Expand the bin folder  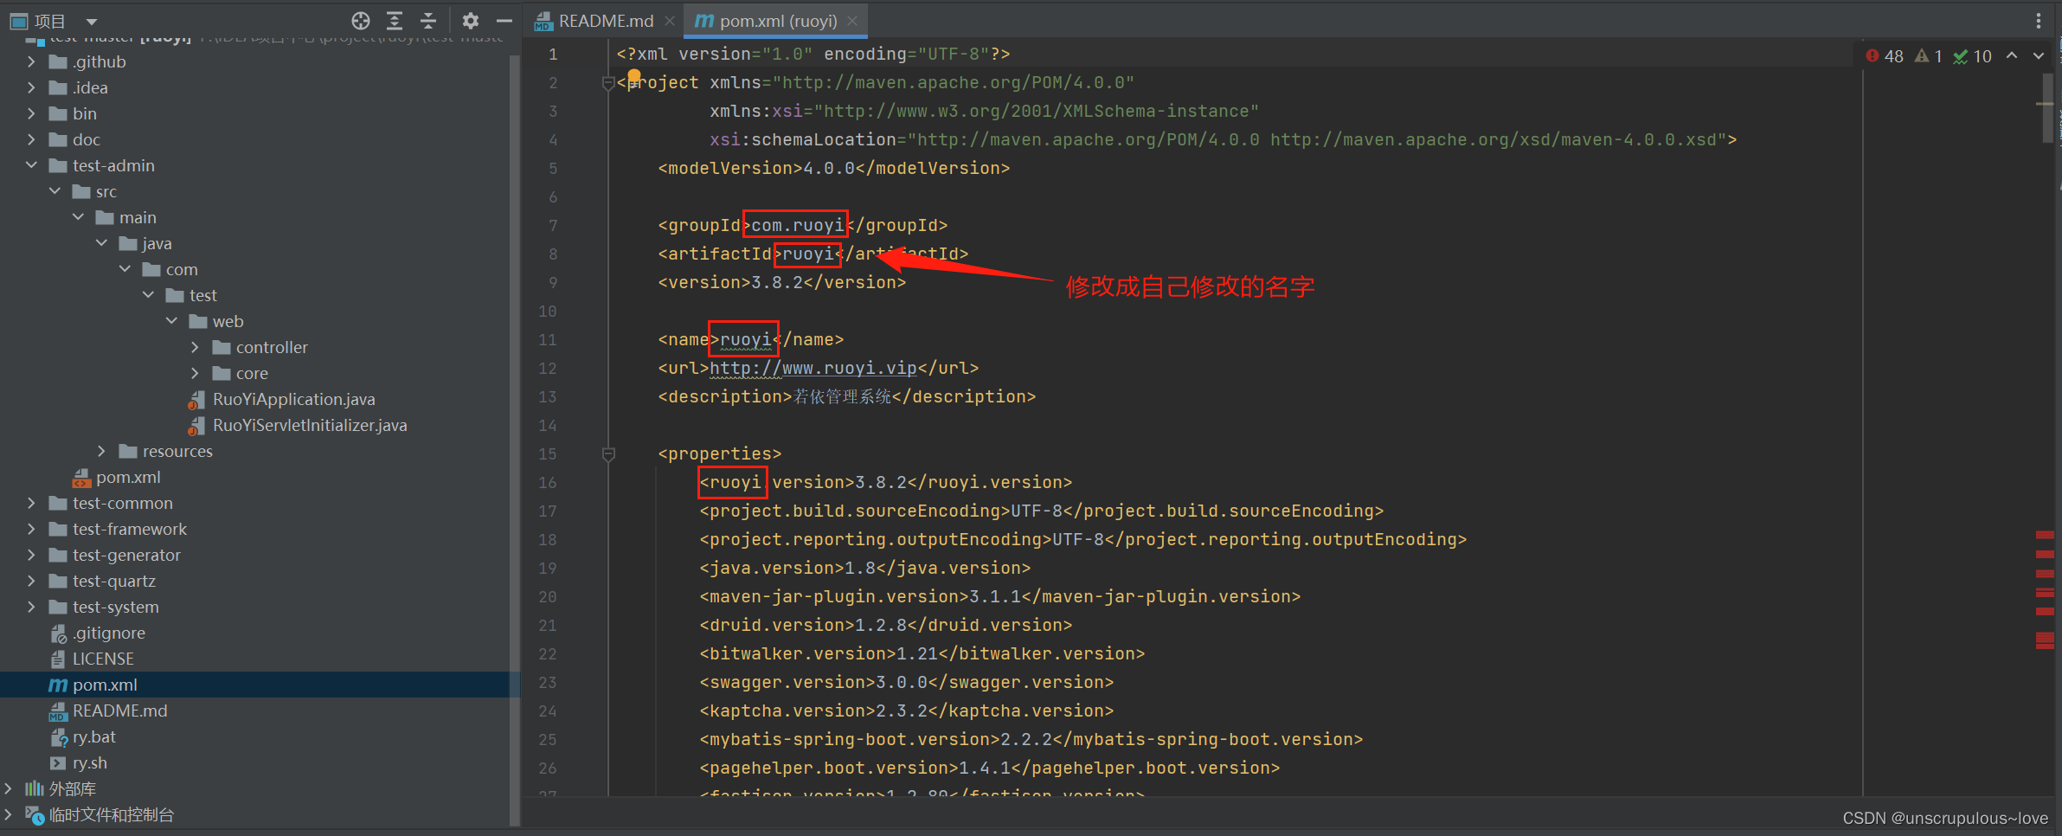tap(32, 113)
